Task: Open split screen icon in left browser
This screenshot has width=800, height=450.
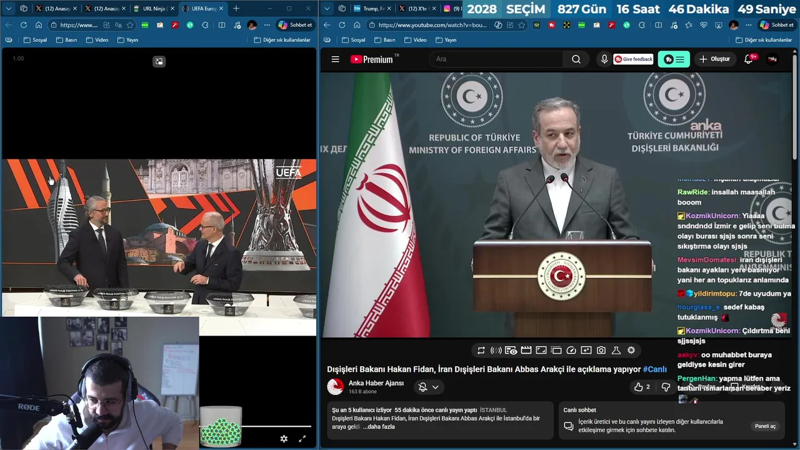Action: (222, 25)
